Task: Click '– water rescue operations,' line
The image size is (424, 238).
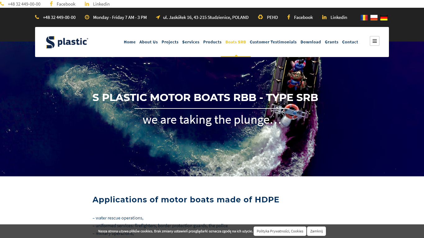Action: pyautogui.click(x=118, y=218)
